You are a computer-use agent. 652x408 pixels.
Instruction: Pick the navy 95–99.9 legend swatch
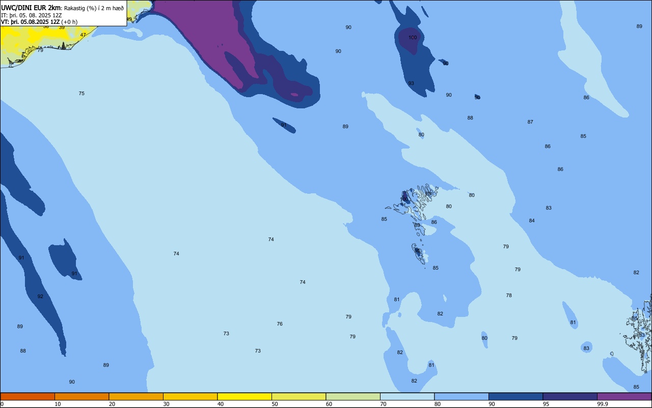point(570,396)
